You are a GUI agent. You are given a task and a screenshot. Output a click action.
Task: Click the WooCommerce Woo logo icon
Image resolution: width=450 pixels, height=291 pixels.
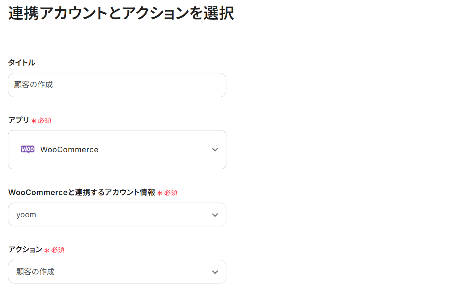pyautogui.click(x=27, y=149)
